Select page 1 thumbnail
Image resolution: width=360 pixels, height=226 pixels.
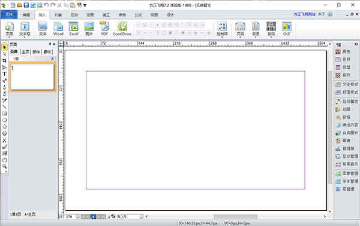click(x=32, y=77)
